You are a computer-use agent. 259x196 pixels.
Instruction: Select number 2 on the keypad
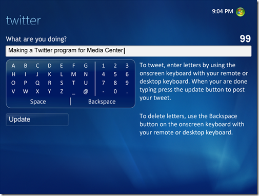click(x=115, y=66)
